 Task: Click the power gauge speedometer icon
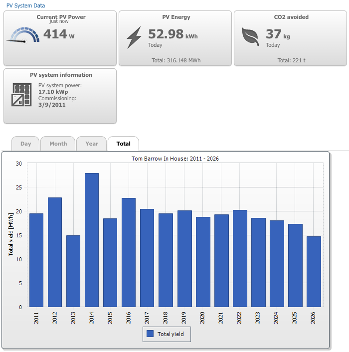23,35
